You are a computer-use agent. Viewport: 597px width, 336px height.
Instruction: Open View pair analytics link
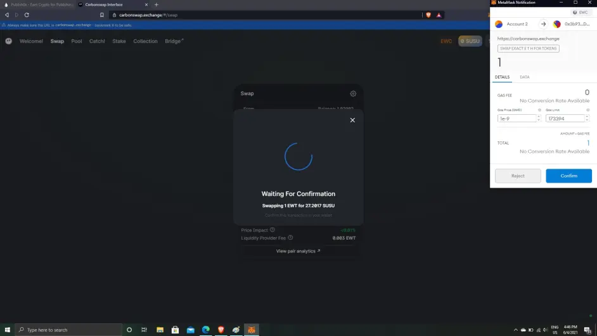click(298, 251)
